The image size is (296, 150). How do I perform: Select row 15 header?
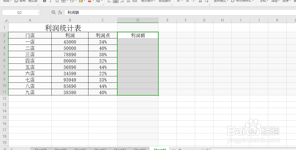coord(4,117)
